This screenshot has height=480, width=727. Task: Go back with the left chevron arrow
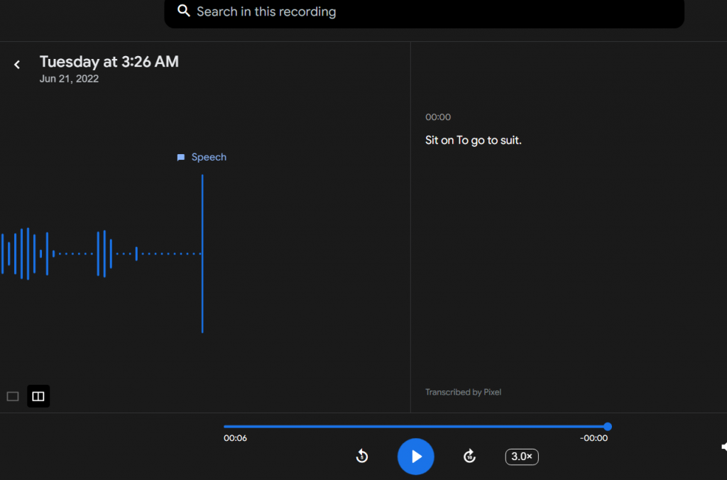click(x=17, y=65)
